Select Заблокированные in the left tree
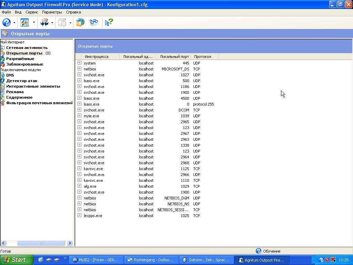 (x=24, y=64)
